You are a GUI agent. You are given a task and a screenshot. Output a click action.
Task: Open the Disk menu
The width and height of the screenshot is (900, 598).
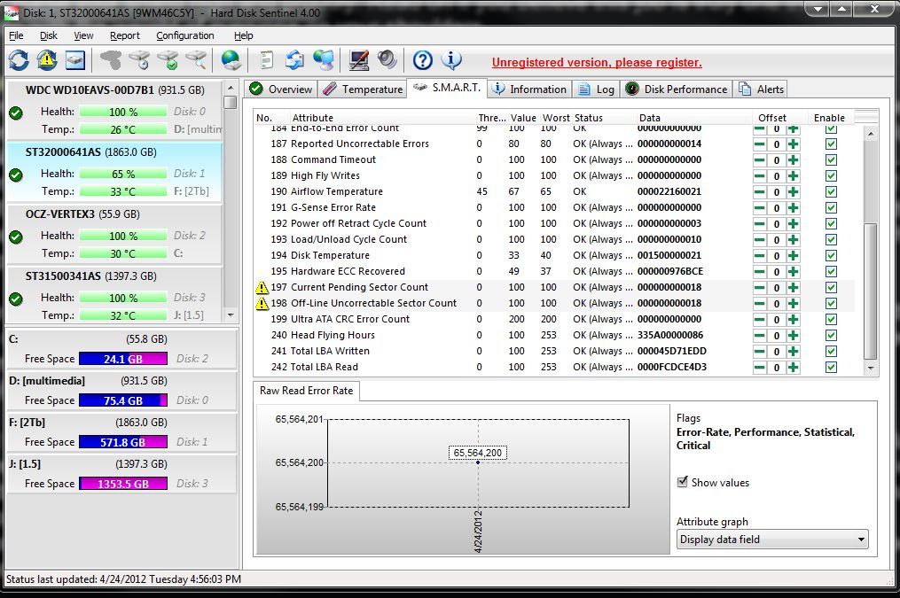[x=49, y=35]
